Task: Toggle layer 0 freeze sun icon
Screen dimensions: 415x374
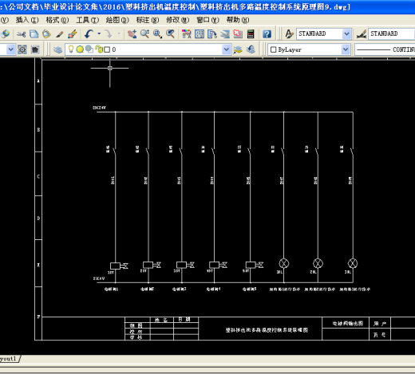Action: [80, 49]
